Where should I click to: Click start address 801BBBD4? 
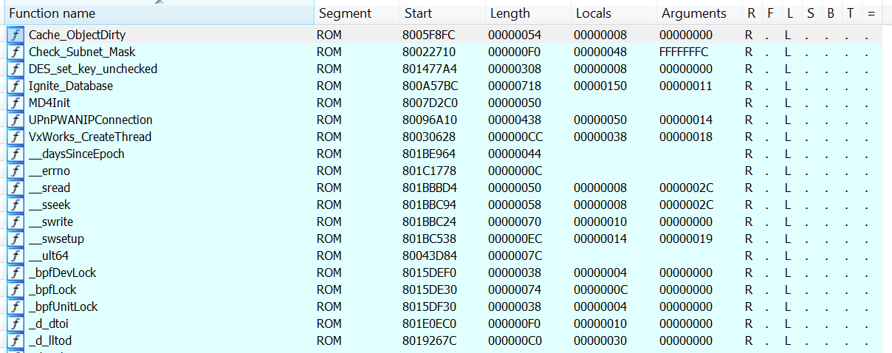[x=430, y=188]
